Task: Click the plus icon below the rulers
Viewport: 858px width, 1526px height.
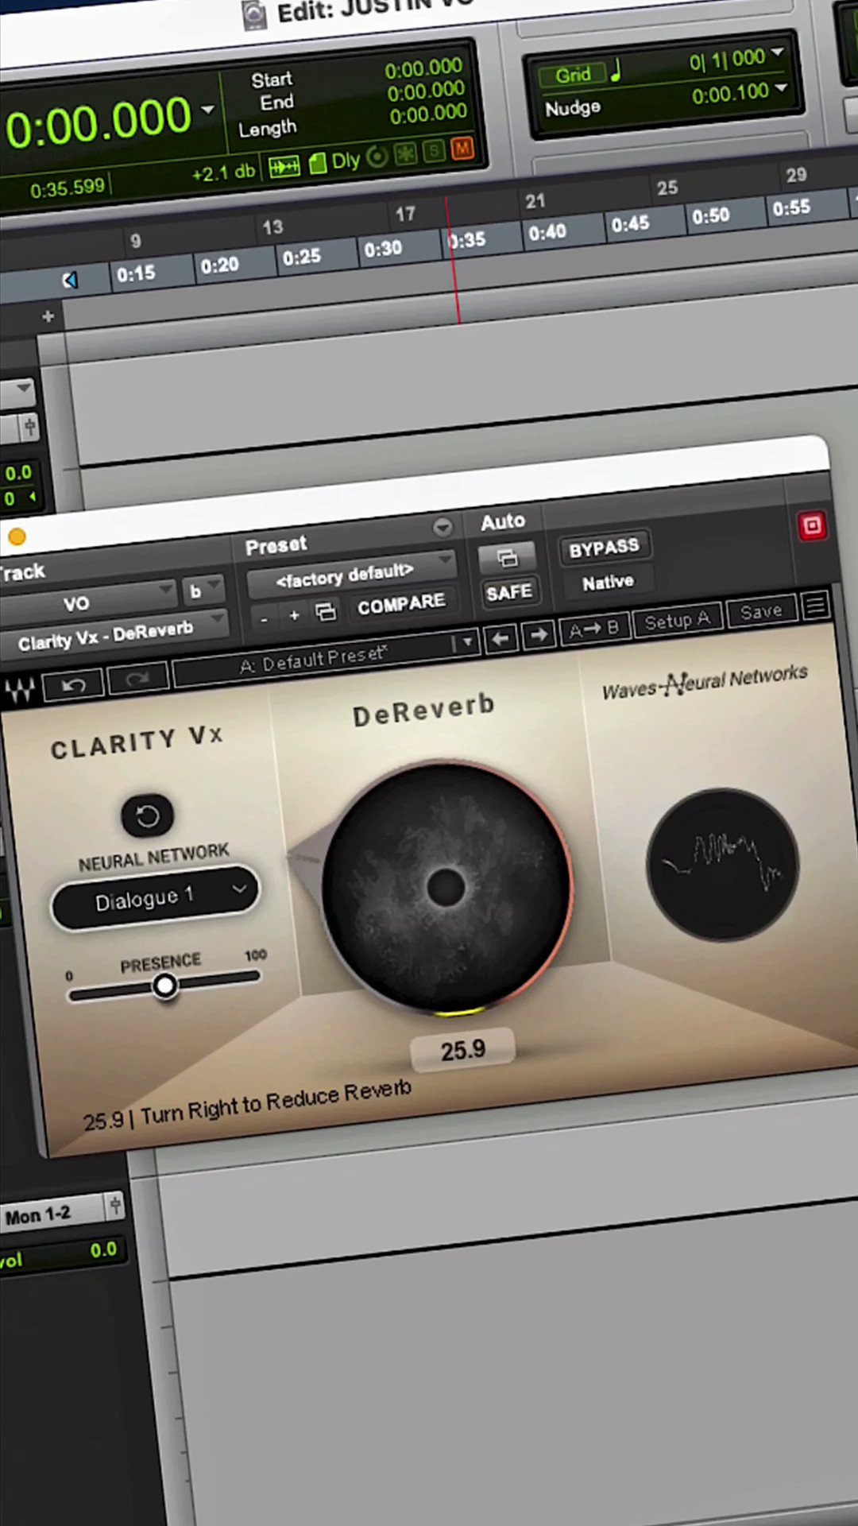Action: 48,316
